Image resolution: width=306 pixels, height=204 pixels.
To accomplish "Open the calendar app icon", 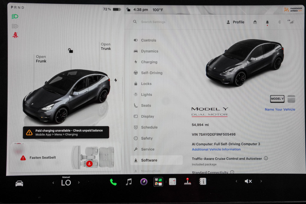I will pyautogui.click(x=172, y=182).
